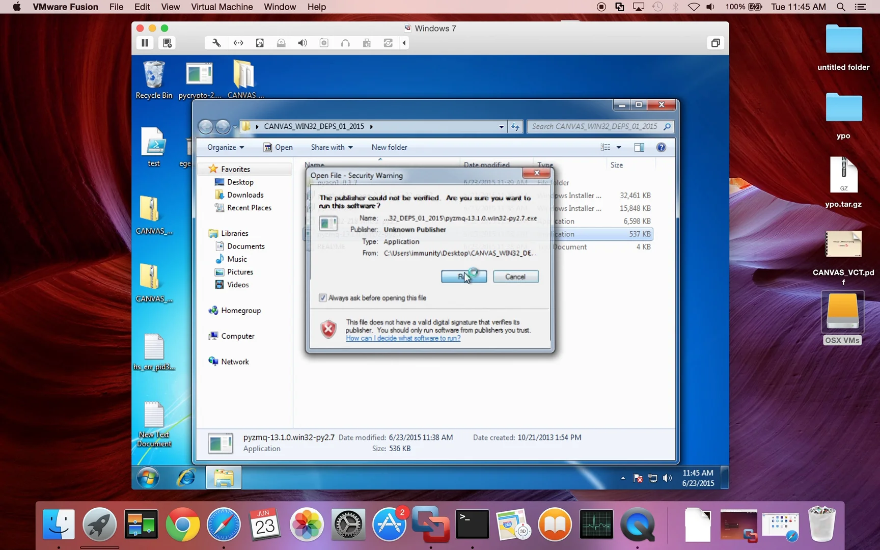The width and height of the screenshot is (880, 550).
Task: Click the USB devices toolbar icon
Action: 367,43
